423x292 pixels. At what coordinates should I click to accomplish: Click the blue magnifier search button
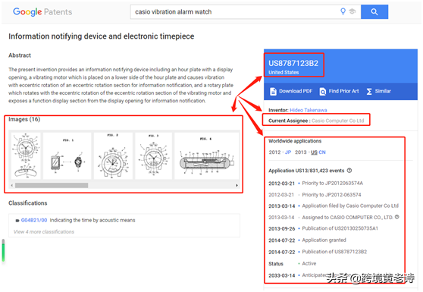374,12
